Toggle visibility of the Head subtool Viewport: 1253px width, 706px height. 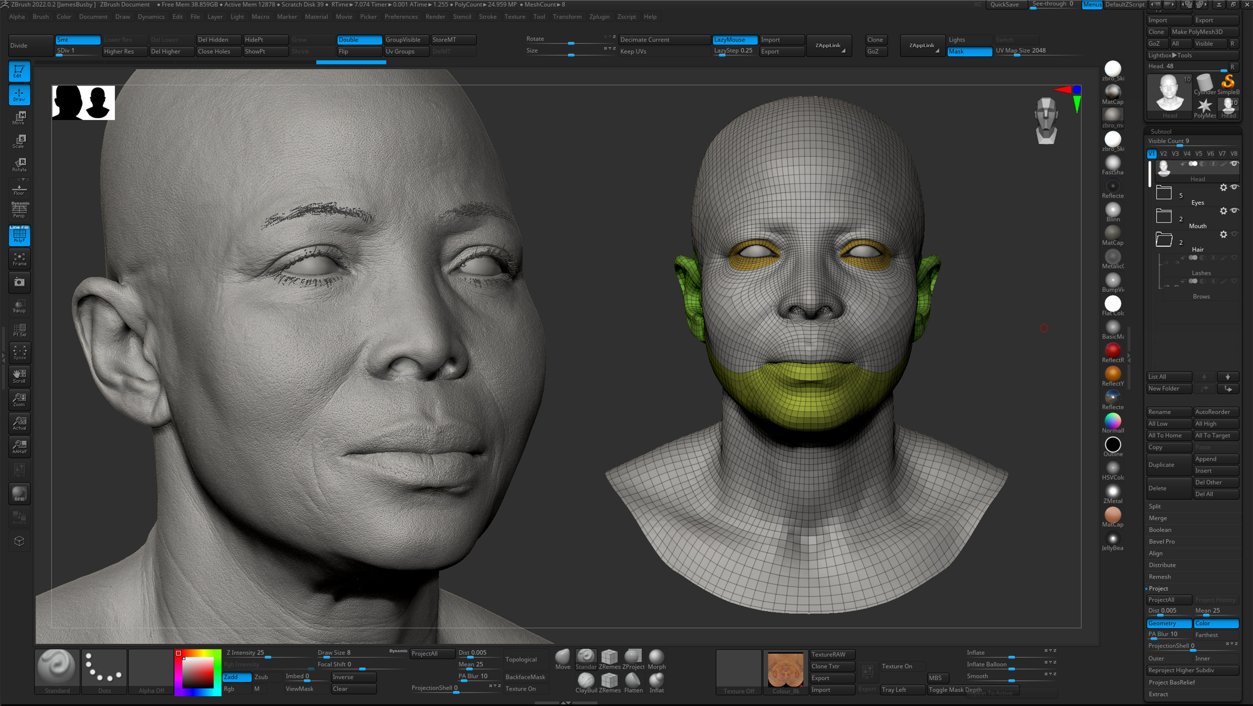click(1236, 164)
